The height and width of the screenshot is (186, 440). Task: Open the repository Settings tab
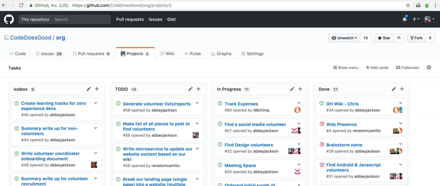[x=252, y=54]
